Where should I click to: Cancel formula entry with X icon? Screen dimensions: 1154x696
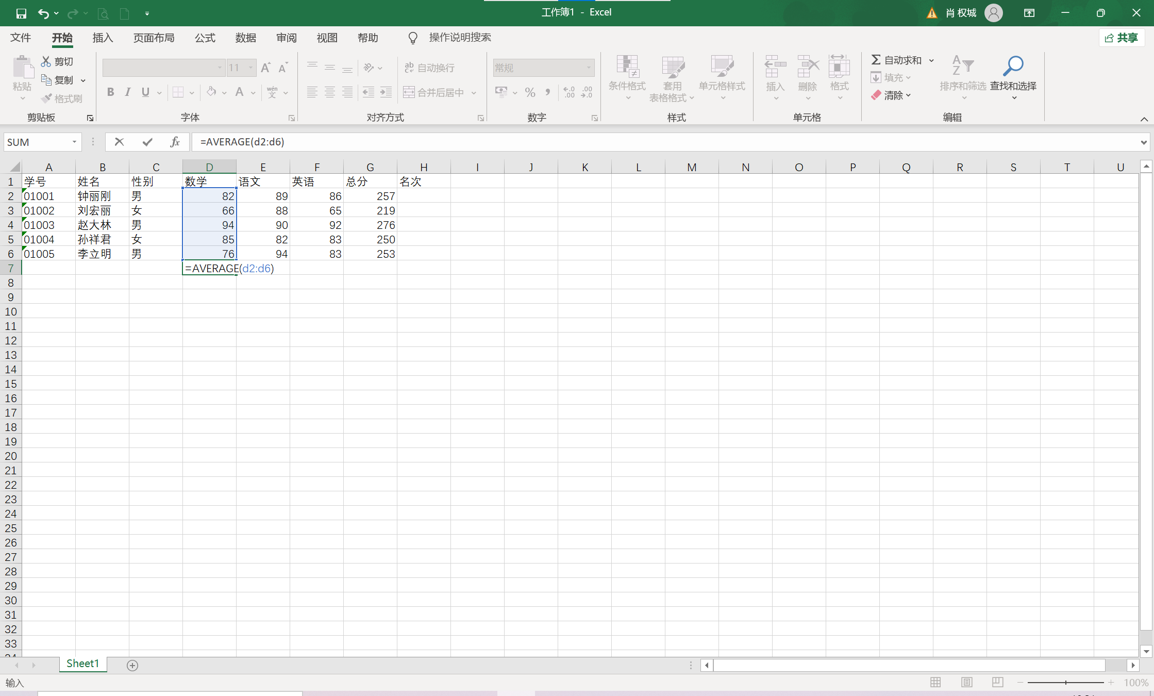click(119, 142)
